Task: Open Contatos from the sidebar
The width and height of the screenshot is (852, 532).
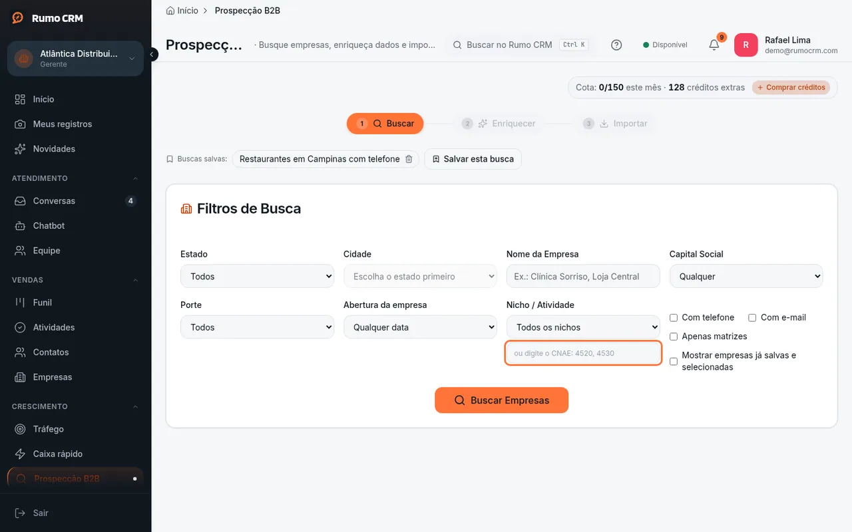Action: pyautogui.click(x=75, y=352)
